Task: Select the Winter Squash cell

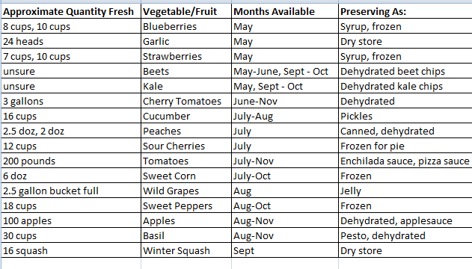Action: (x=186, y=250)
